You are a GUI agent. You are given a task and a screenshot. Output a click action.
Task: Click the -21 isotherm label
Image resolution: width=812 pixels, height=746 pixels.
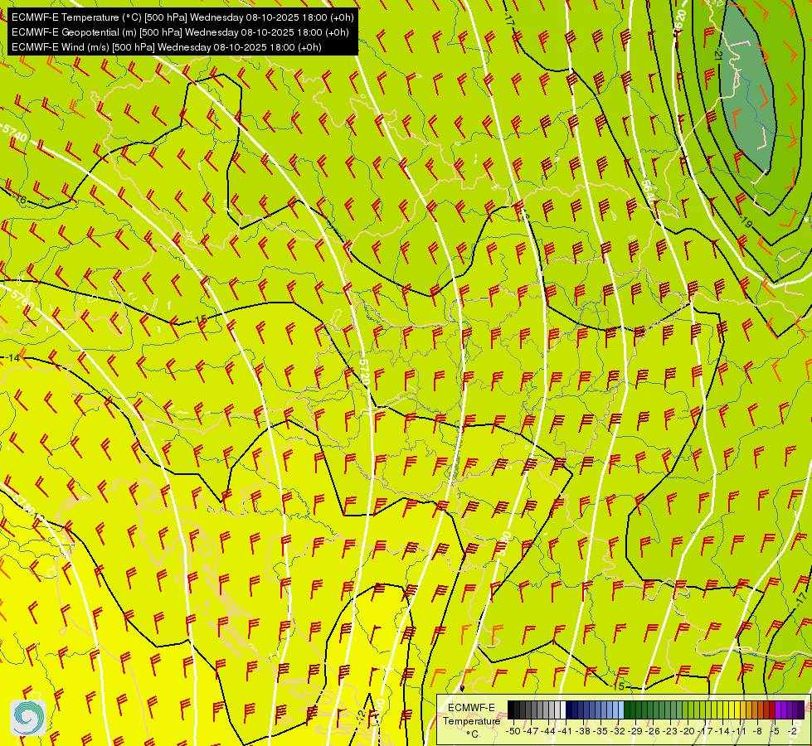[717, 56]
